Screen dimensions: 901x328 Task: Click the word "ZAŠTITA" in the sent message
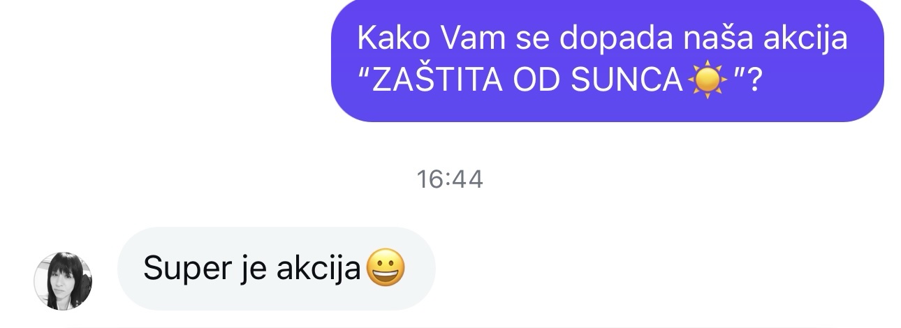click(438, 82)
